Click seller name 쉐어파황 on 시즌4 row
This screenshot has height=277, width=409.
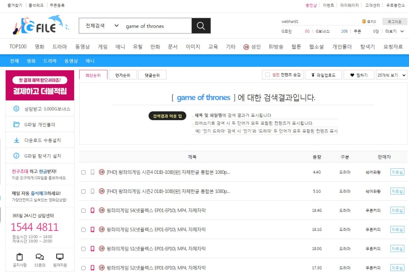(x=373, y=172)
